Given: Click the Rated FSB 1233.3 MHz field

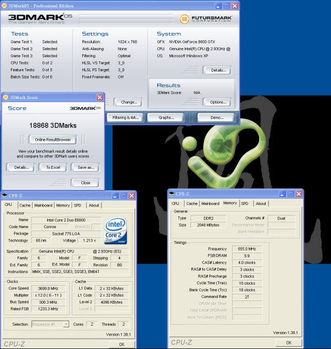Looking at the screenshot, I should (48, 309).
